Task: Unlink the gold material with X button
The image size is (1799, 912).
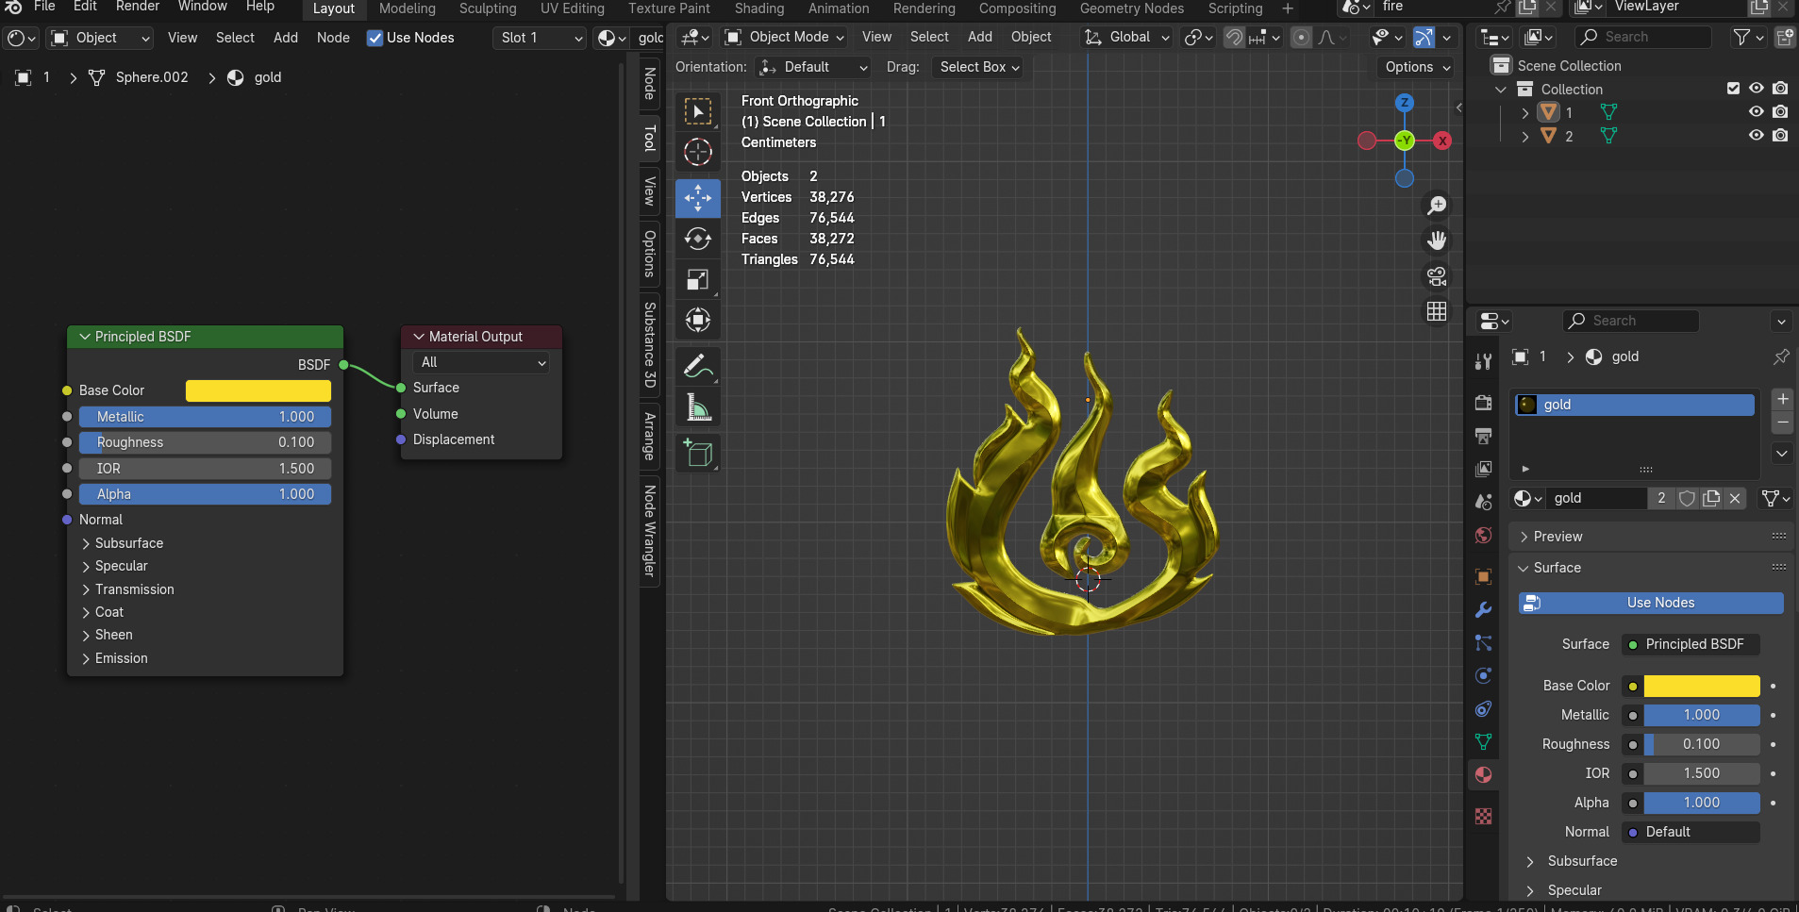Action: point(1734,498)
